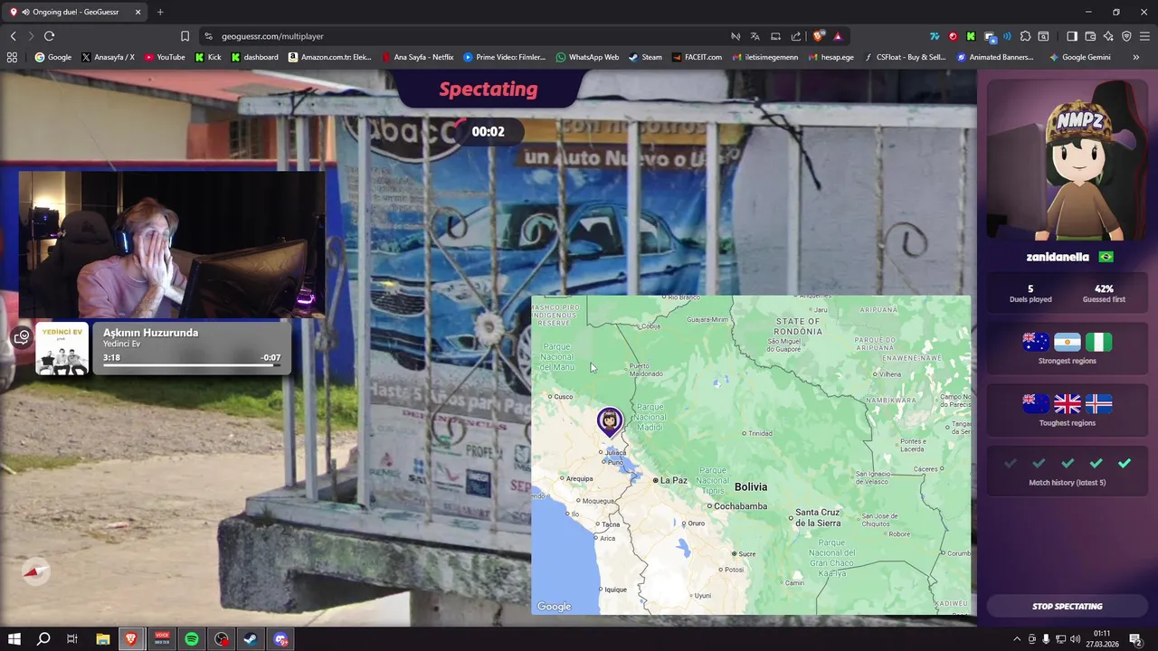
Task: Open the Windows Start menu
Action: (14, 639)
